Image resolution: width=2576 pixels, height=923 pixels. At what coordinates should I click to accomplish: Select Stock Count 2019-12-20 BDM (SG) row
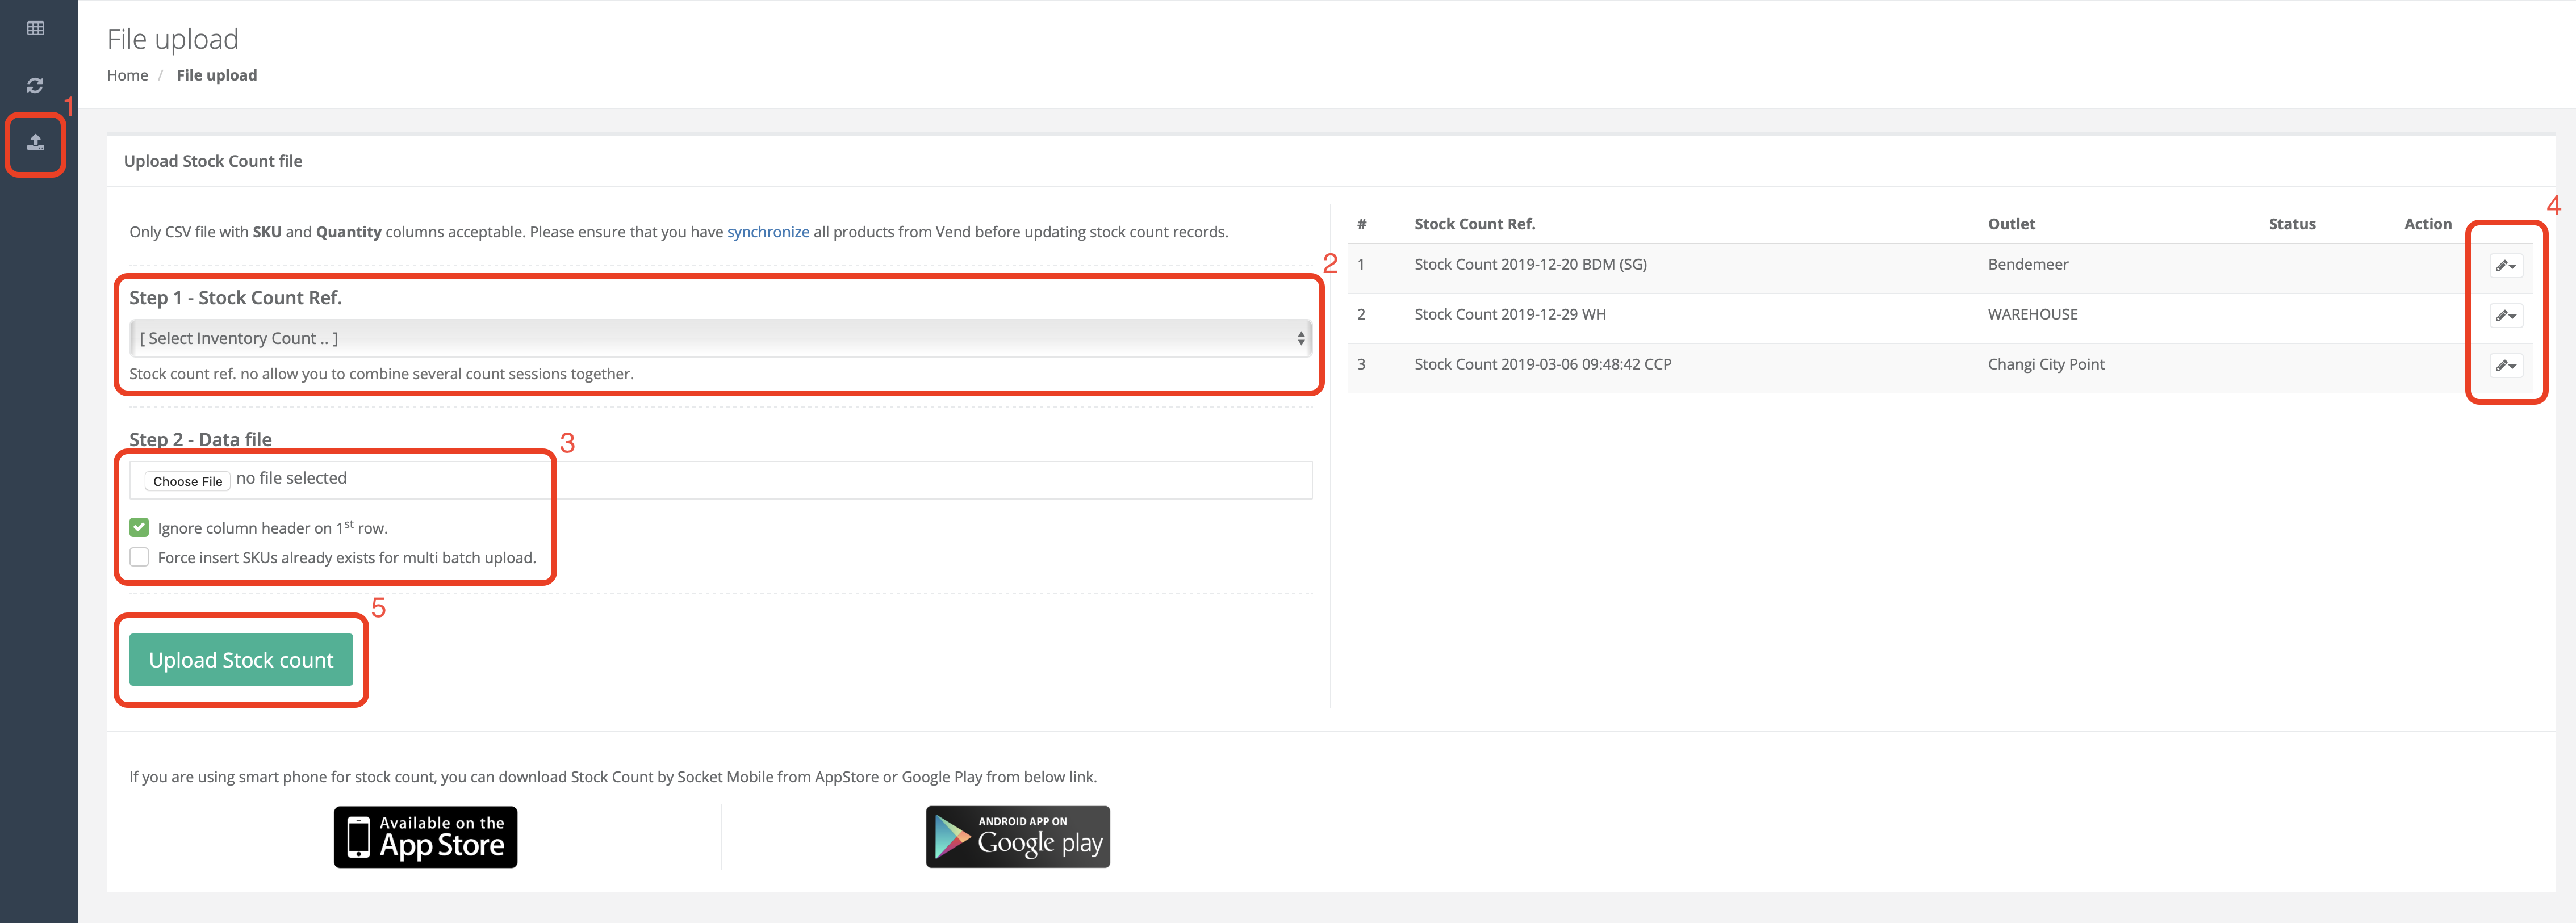click(x=1530, y=264)
